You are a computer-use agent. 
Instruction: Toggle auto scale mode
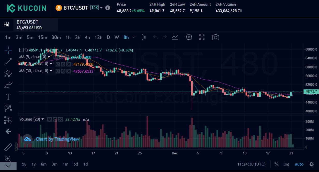point(299,164)
